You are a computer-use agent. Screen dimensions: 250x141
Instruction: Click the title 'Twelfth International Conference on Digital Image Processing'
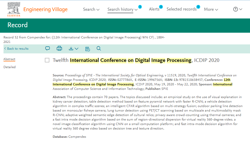pos(122,60)
